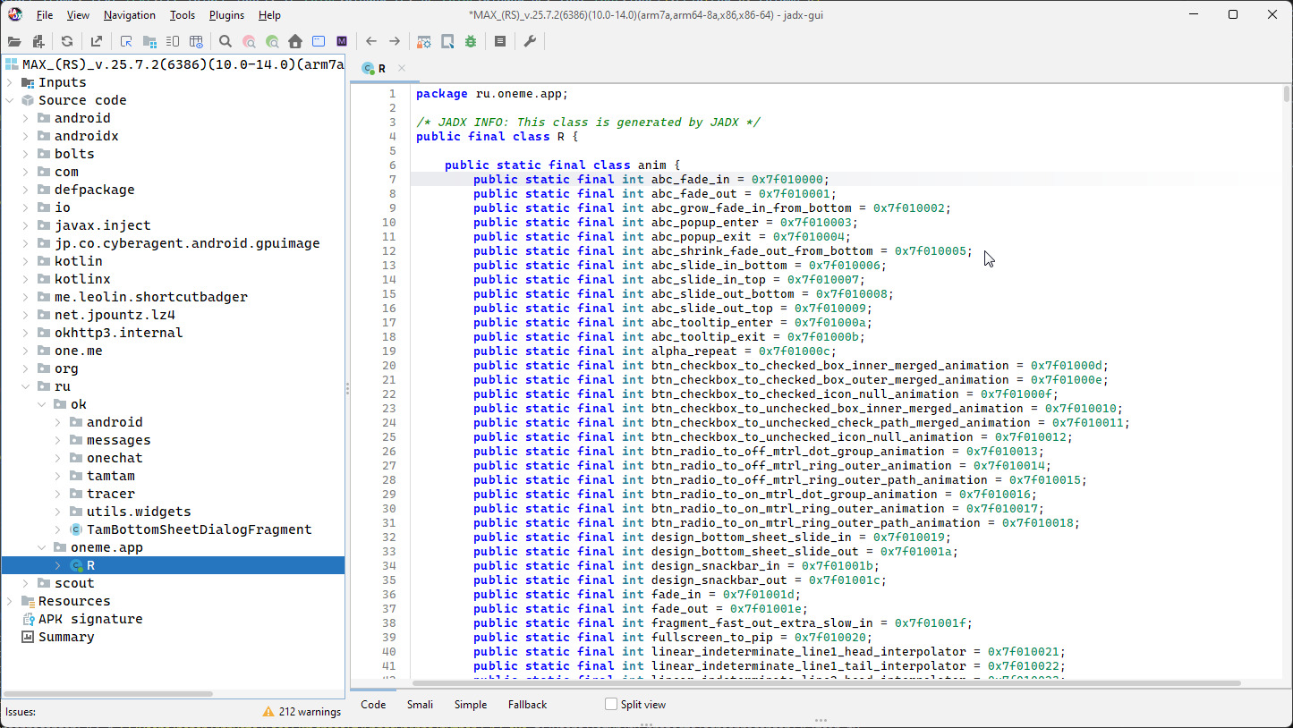Expand the Resources tree node
Viewport: 1293px width, 728px height.
pos(10,601)
